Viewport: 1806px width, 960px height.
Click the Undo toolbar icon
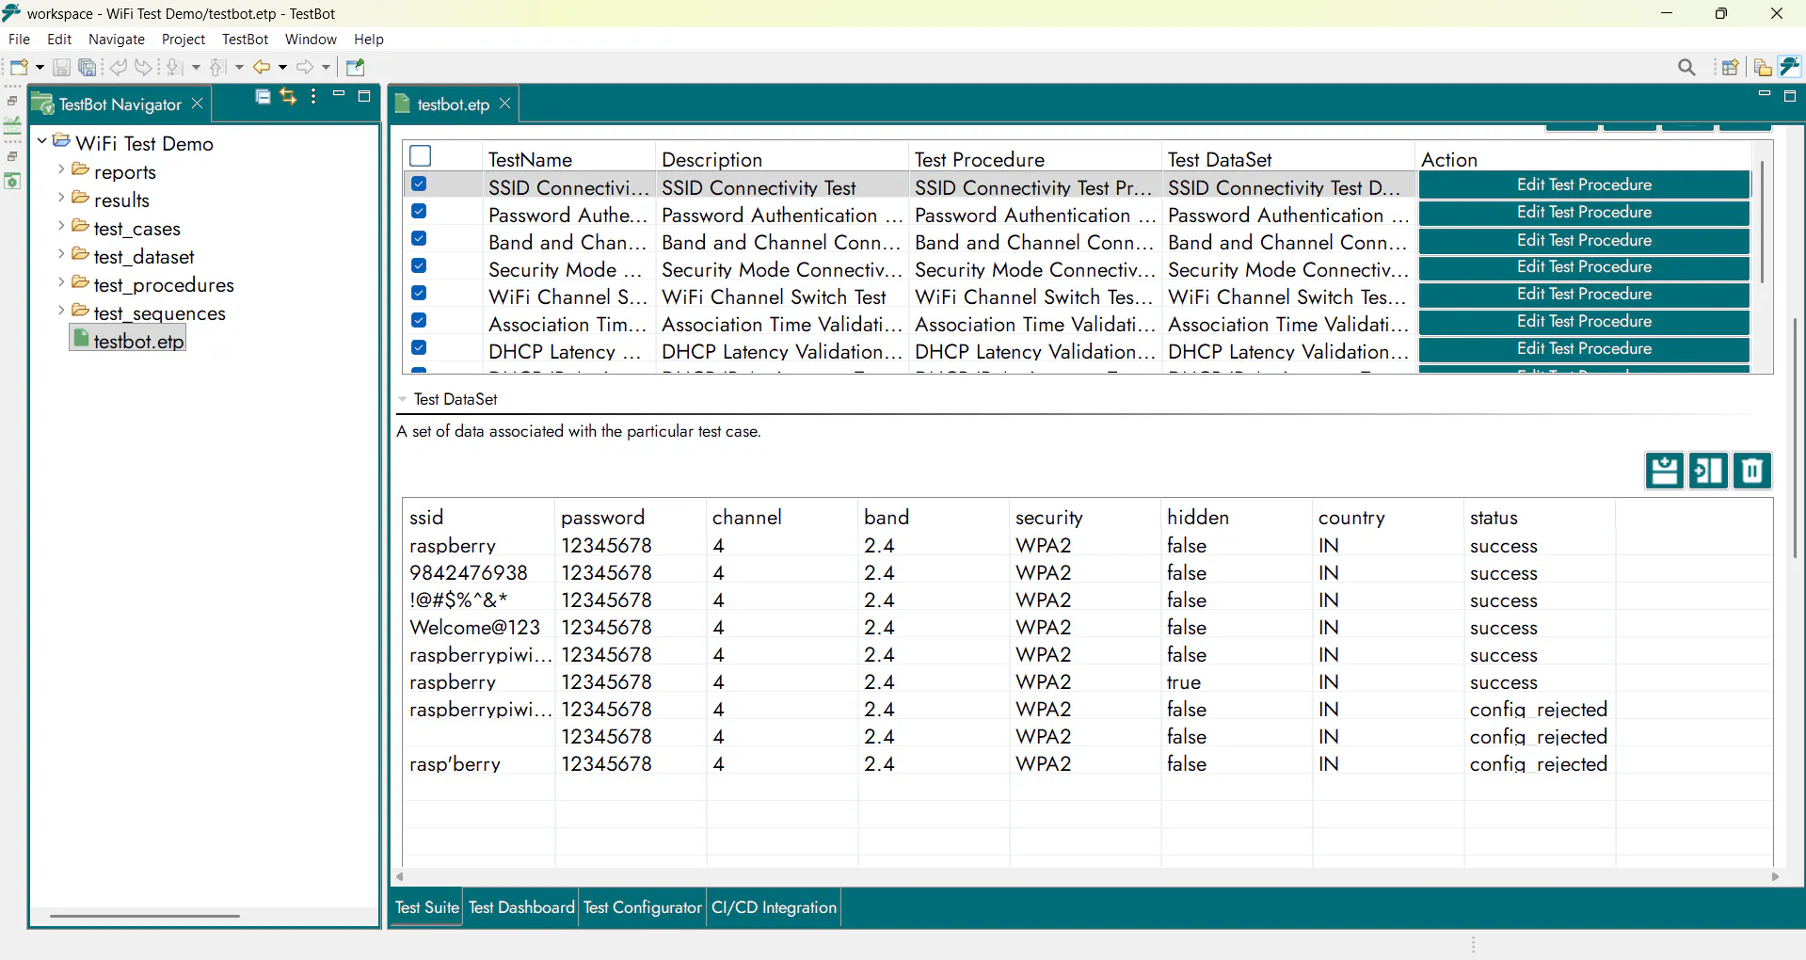point(119,67)
